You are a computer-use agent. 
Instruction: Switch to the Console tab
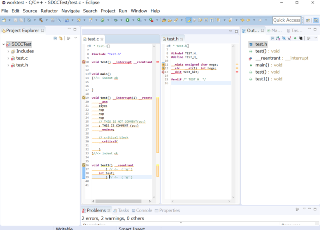pos(142,210)
